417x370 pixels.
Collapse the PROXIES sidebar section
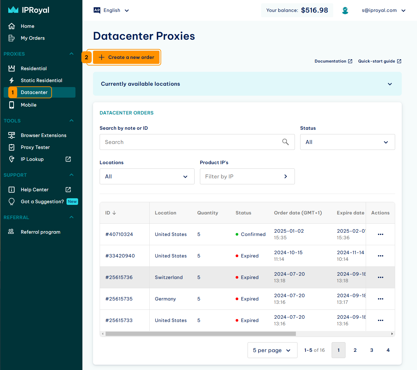71,54
